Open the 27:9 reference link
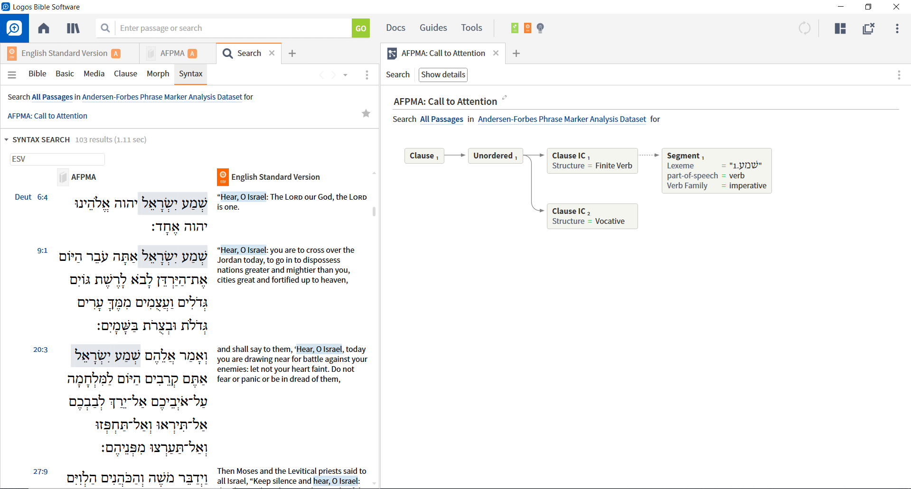The height and width of the screenshot is (489, 911). point(40,471)
